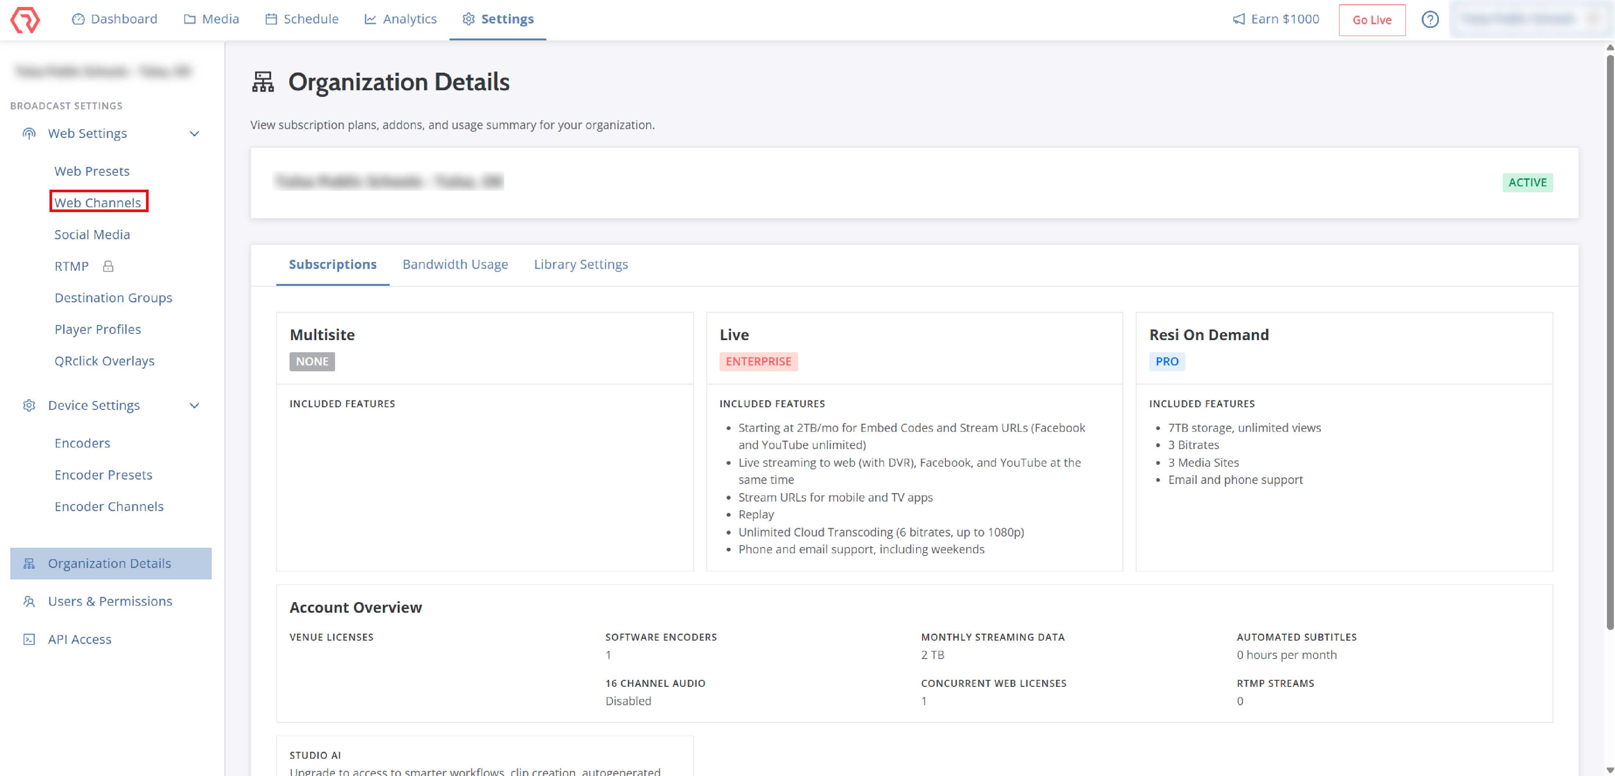Click the 'Replay' feature bullet
Viewport: 1615px width, 776px height.
pos(756,515)
